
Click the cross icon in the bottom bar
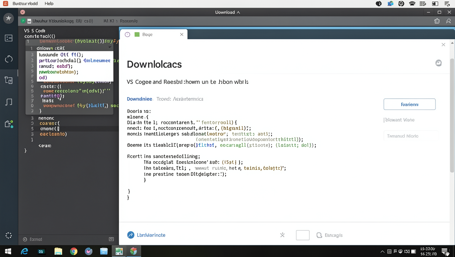282,235
